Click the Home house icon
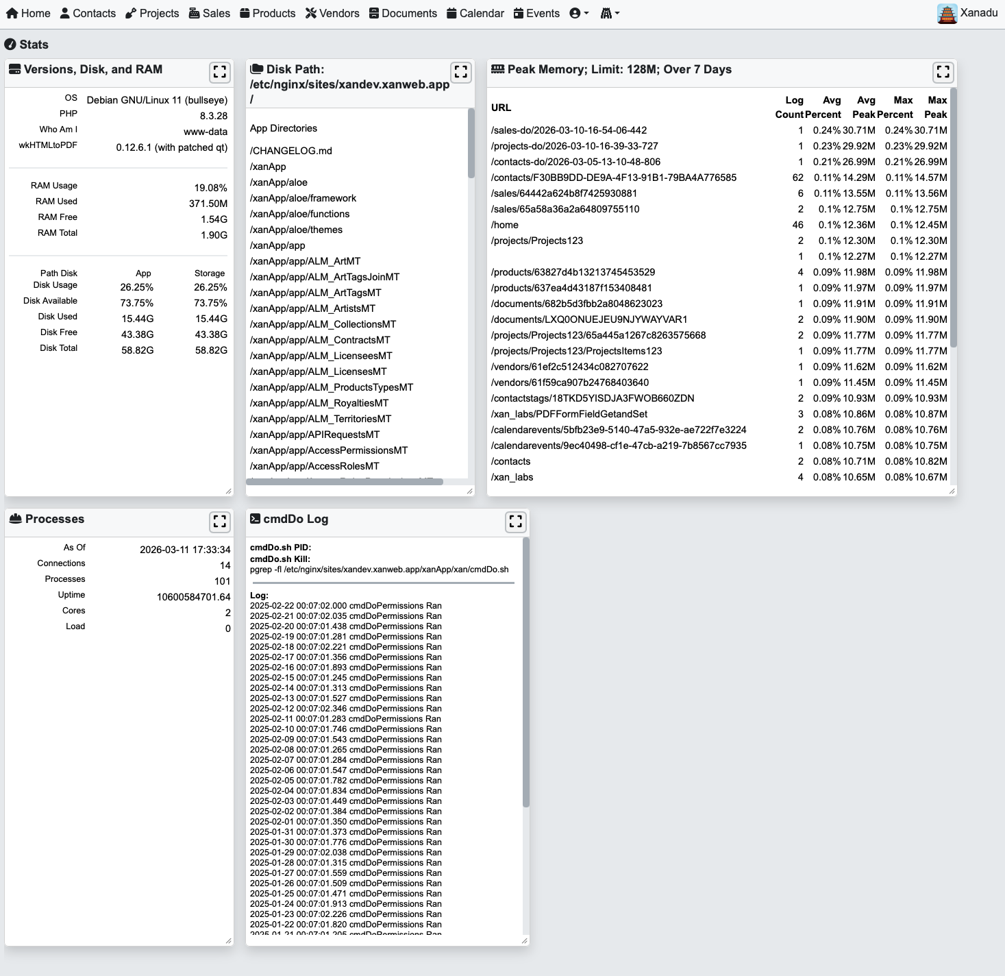The height and width of the screenshot is (976, 1005). (x=12, y=14)
